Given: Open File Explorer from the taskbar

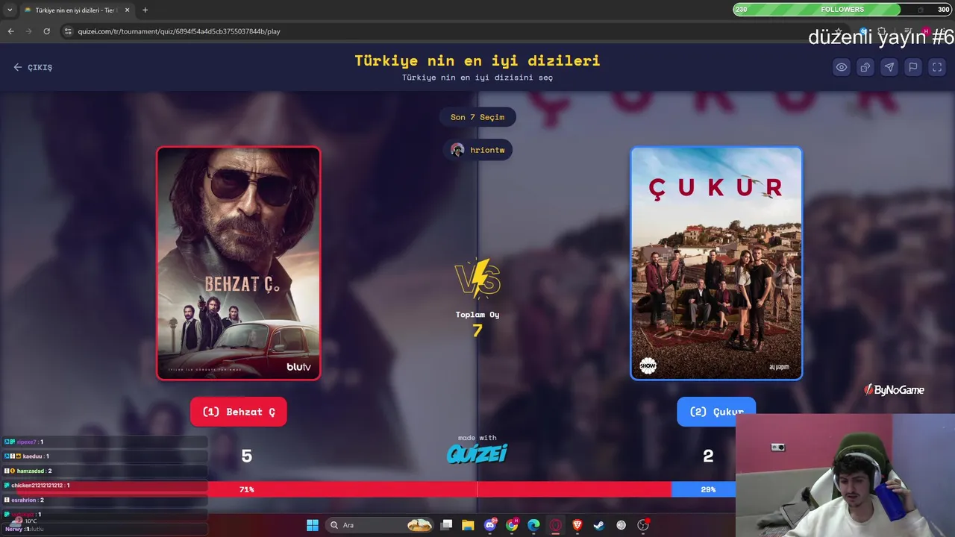Looking at the screenshot, I should tap(468, 525).
